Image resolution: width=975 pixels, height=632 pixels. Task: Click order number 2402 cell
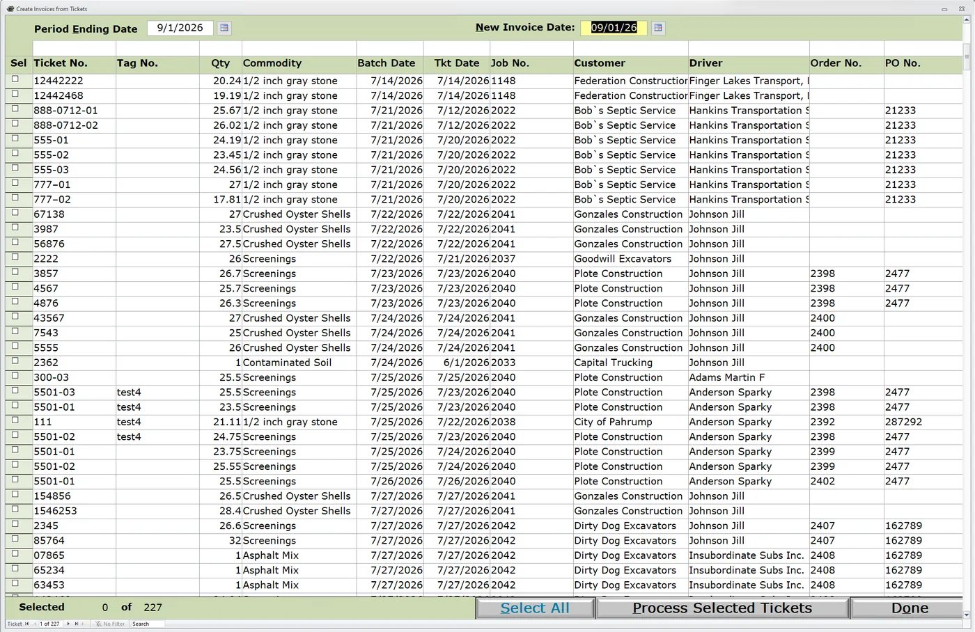click(846, 481)
